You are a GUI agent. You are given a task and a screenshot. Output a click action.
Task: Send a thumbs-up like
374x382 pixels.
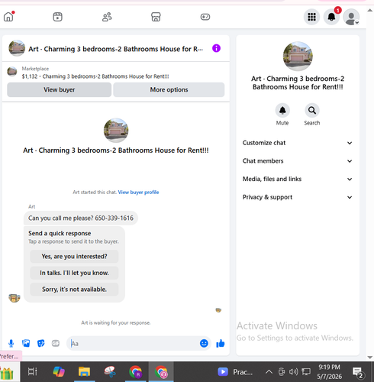(x=221, y=343)
